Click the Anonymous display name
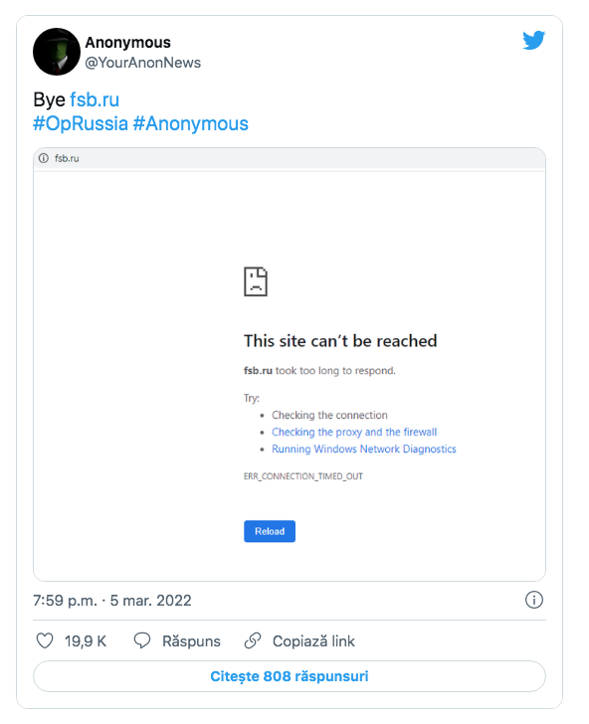Screen dimensions: 589x724 pos(128,43)
